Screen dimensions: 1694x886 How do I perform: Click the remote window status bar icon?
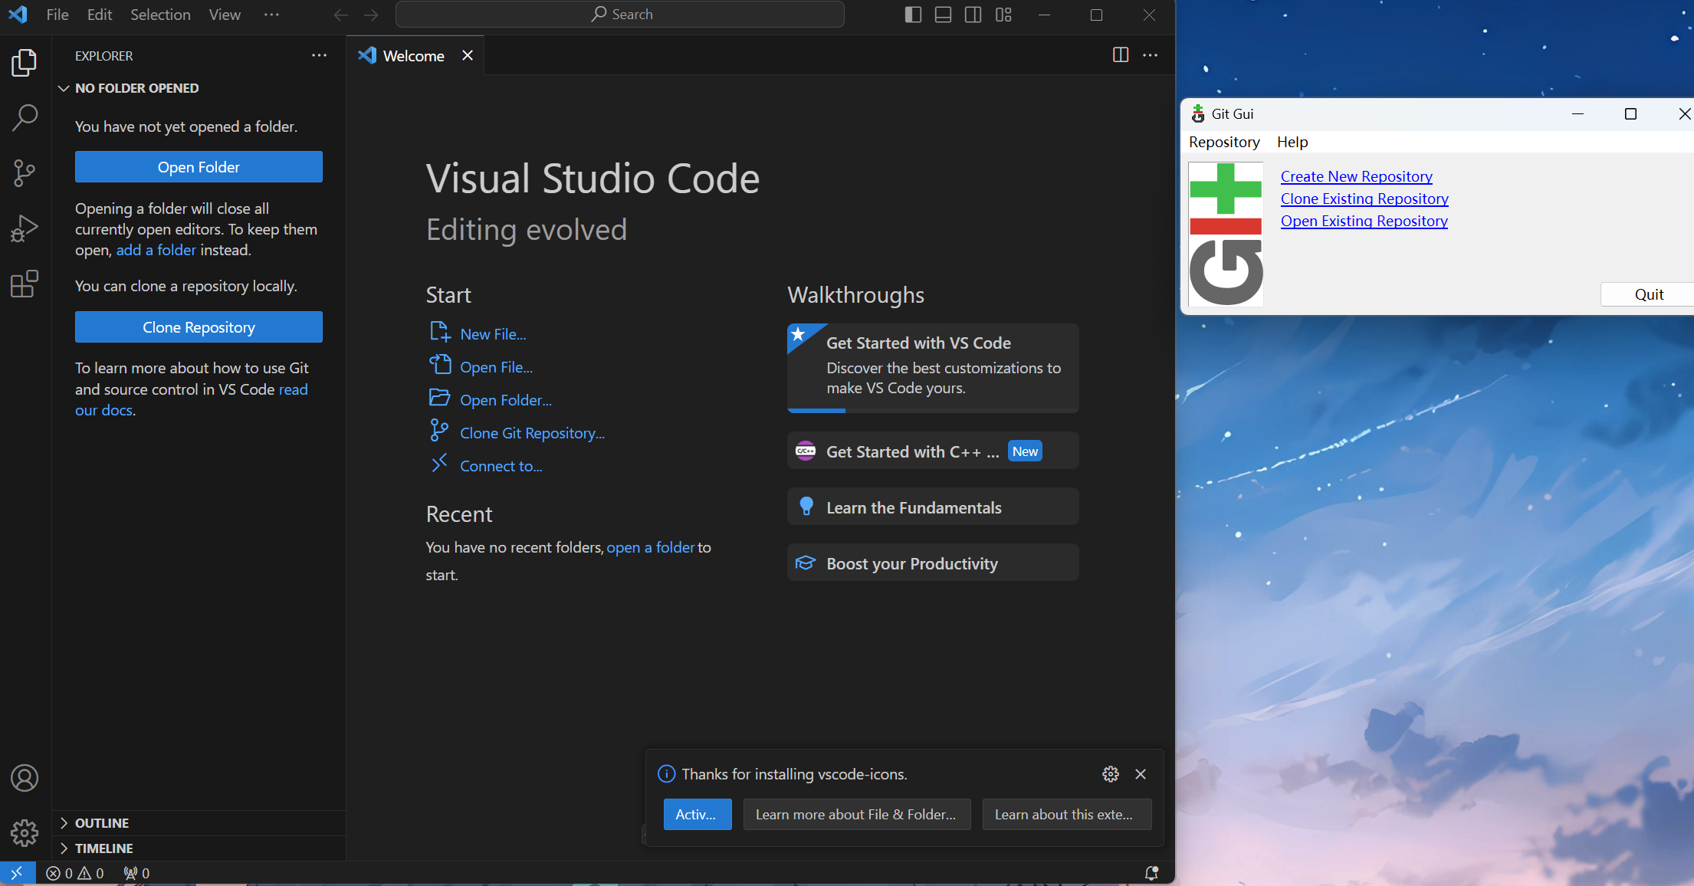17,873
